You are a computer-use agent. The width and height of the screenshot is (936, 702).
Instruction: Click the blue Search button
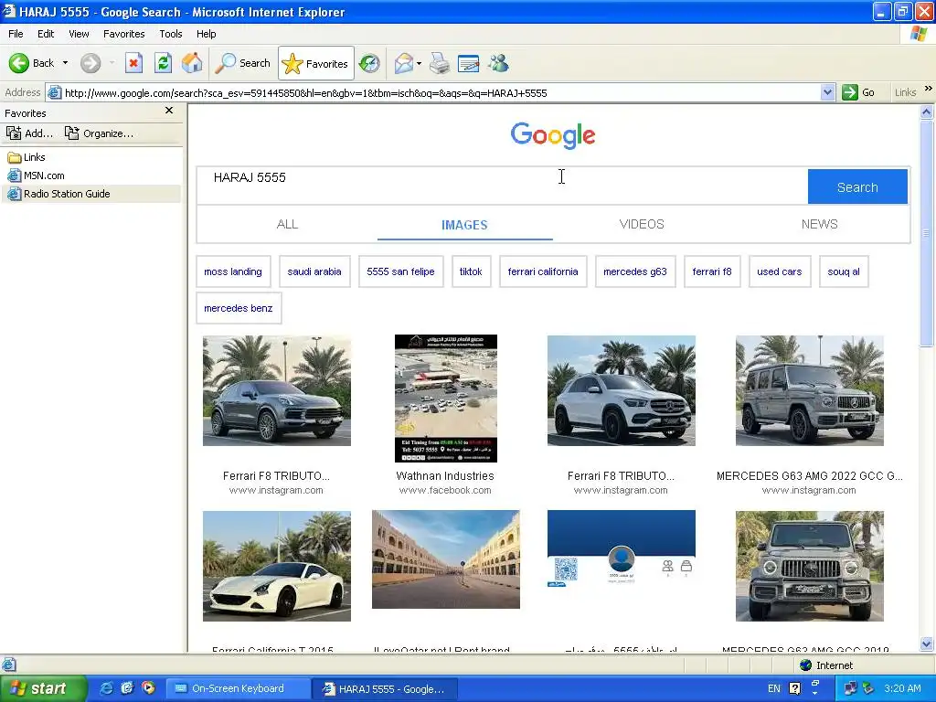pos(857,186)
